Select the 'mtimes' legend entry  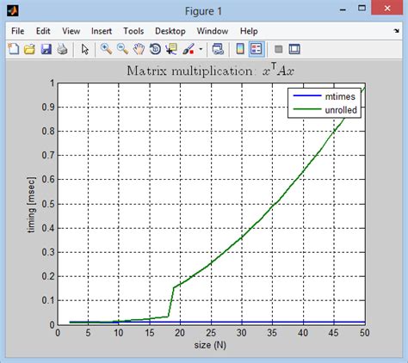pos(340,96)
